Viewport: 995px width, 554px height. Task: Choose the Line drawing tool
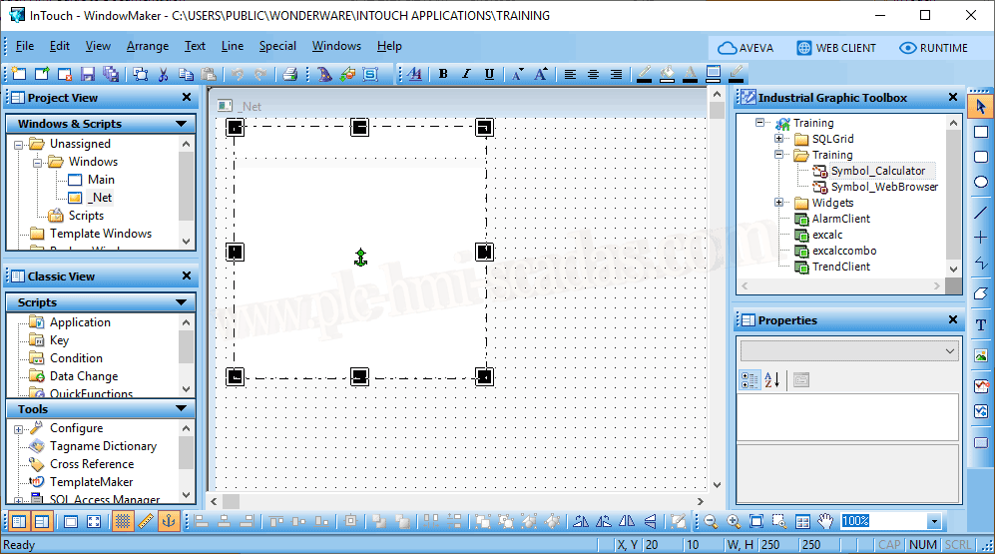(981, 212)
